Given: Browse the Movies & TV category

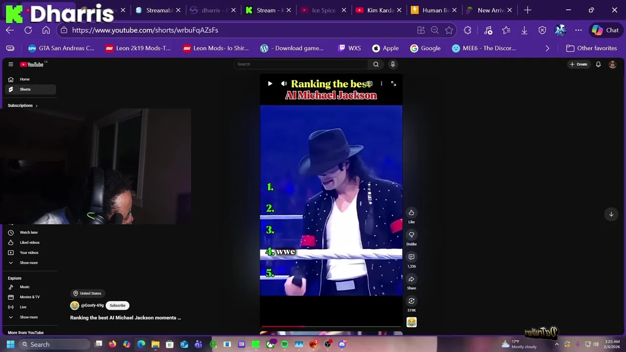Looking at the screenshot, I should [x=30, y=297].
